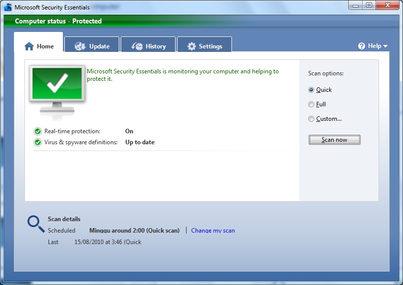Image resolution: width=403 pixels, height=285 pixels.
Task: Click the green checkmark beside Real-time protection
Action: click(38, 131)
